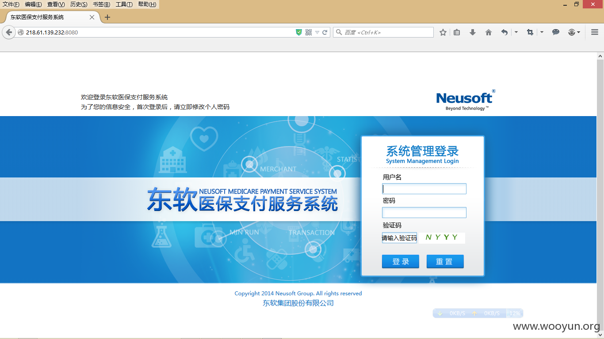Open the 文件(F) menu
Image resolution: width=604 pixels, height=339 pixels.
click(x=11, y=4)
